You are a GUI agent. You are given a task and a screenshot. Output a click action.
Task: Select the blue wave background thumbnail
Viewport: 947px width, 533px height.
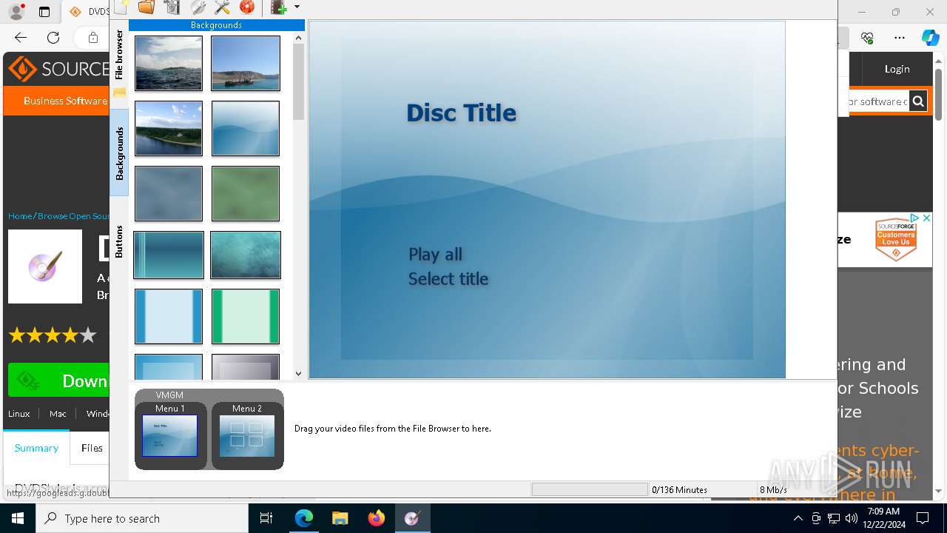click(246, 128)
